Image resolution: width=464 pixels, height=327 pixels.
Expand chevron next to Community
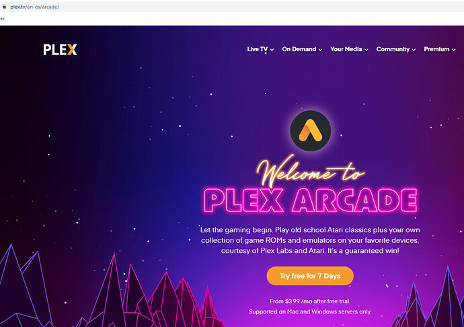[414, 50]
